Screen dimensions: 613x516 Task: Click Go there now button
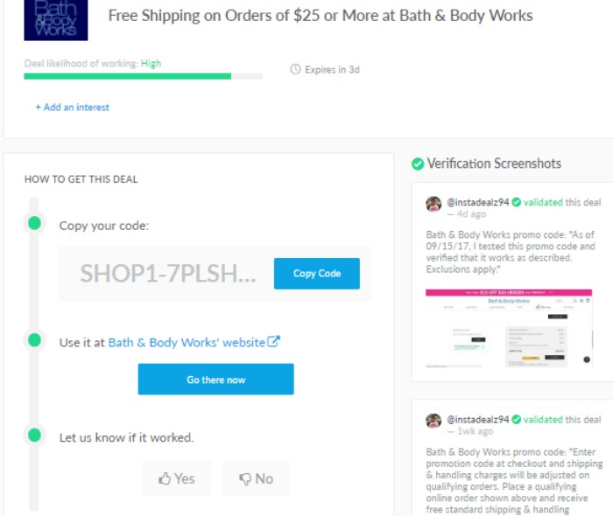point(215,380)
